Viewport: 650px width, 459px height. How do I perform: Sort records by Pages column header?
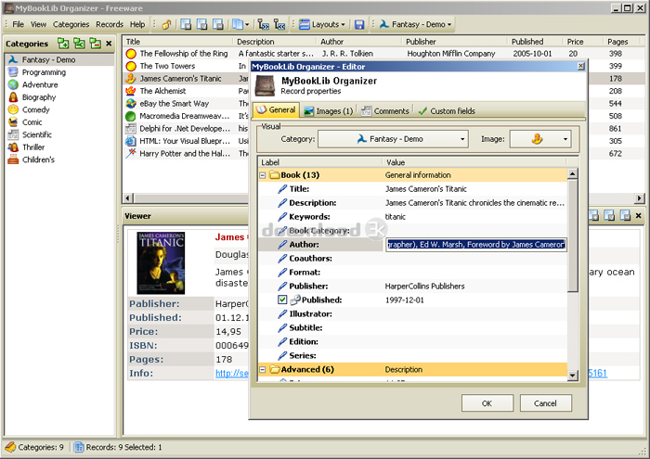622,42
